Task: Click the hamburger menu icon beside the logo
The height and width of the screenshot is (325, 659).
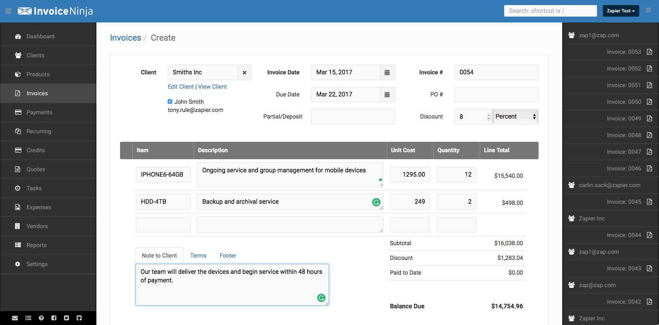Action: tap(8, 11)
